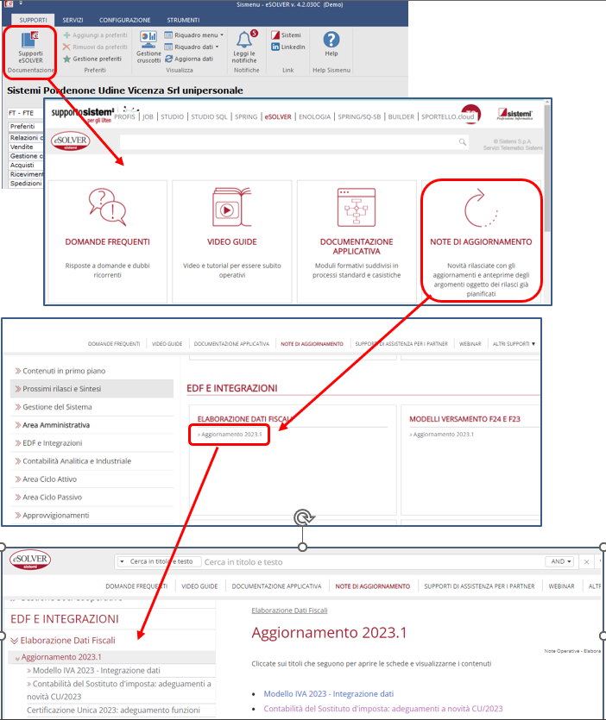Collapse Aggiornamento 2023.1 tree node
Screen dimensions: 606x720
(x=17, y=658)
